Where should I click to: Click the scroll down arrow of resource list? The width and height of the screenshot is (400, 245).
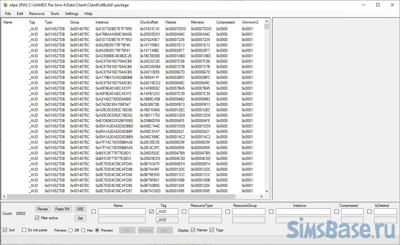267,191
